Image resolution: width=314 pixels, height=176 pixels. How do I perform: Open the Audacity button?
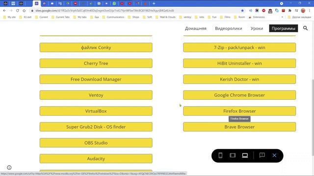point(96,158)
